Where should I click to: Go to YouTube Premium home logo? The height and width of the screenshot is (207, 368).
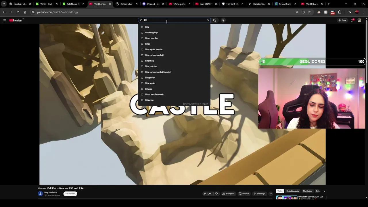pos(16,20)
